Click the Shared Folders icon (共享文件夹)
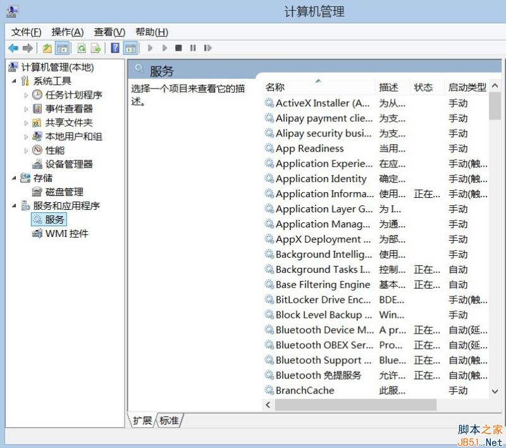The height and width of the screenshot is (448, 506). point(37,123)
